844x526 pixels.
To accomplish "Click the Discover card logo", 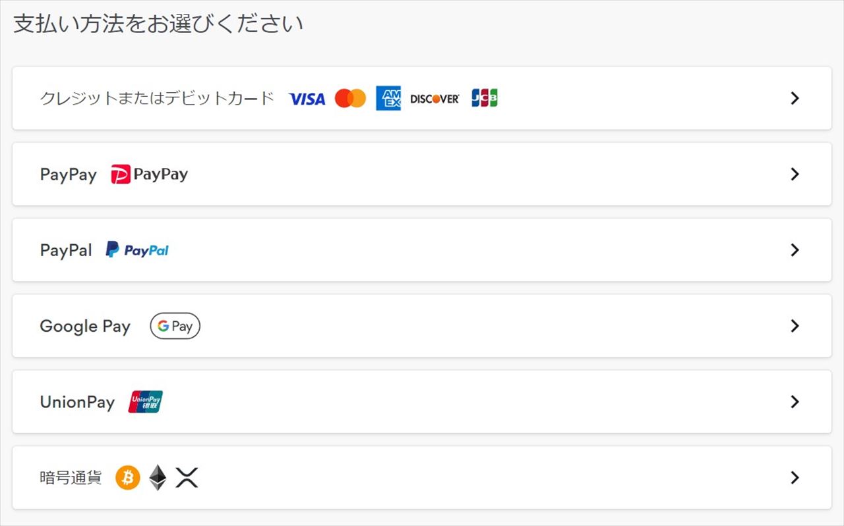I will 435,99.
